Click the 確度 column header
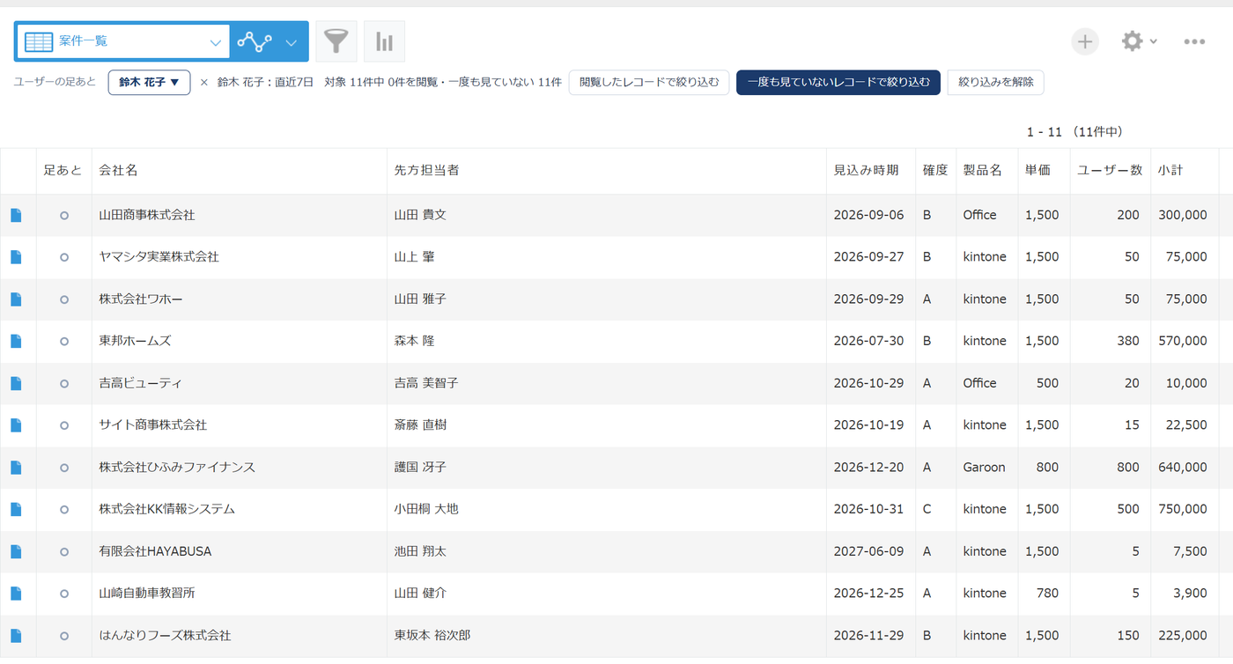This screenshot has height=664, width=1233. pos(935,171)
